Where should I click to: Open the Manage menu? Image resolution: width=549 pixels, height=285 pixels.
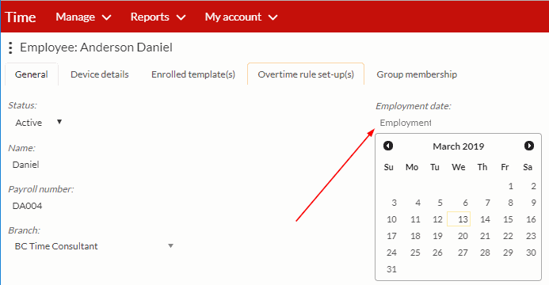coord(83,17)
